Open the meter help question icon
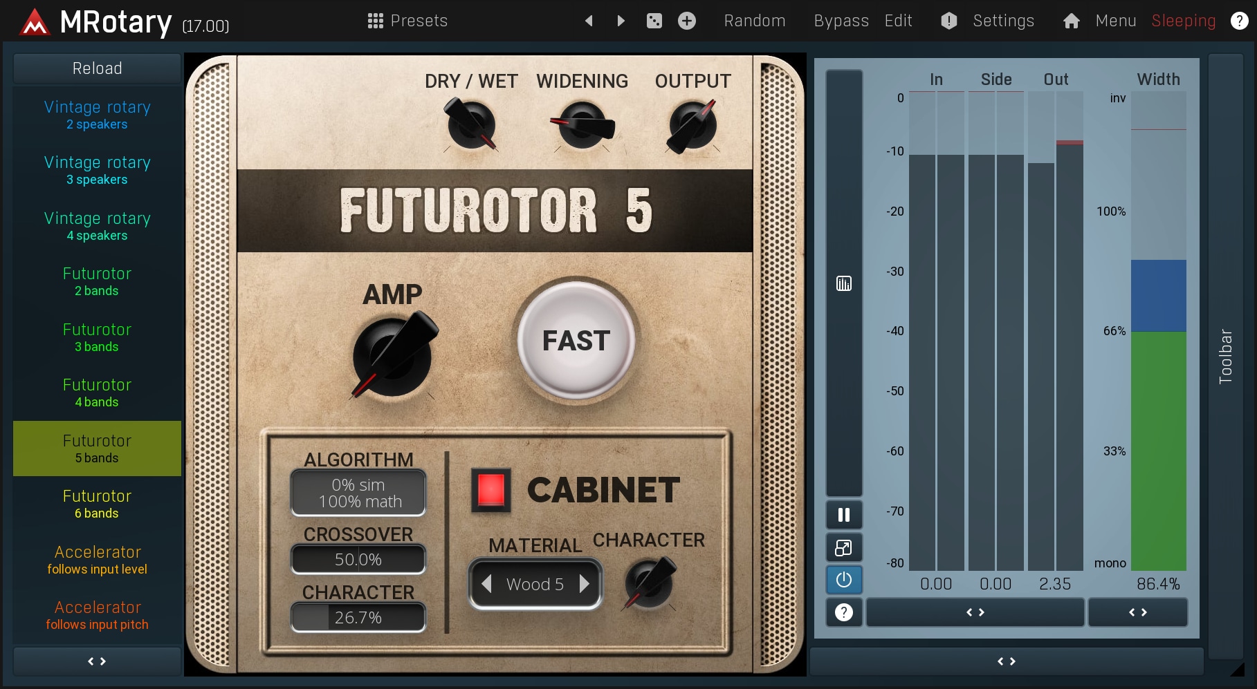The height and width of the screenshot is (689, 1257). 843,612
